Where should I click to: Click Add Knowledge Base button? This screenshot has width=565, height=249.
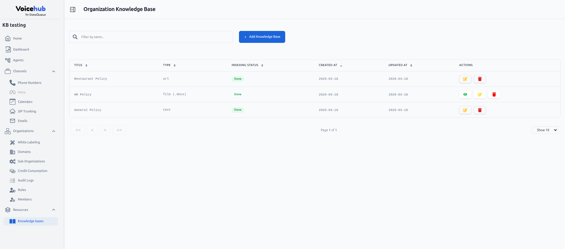coord(262,37)
